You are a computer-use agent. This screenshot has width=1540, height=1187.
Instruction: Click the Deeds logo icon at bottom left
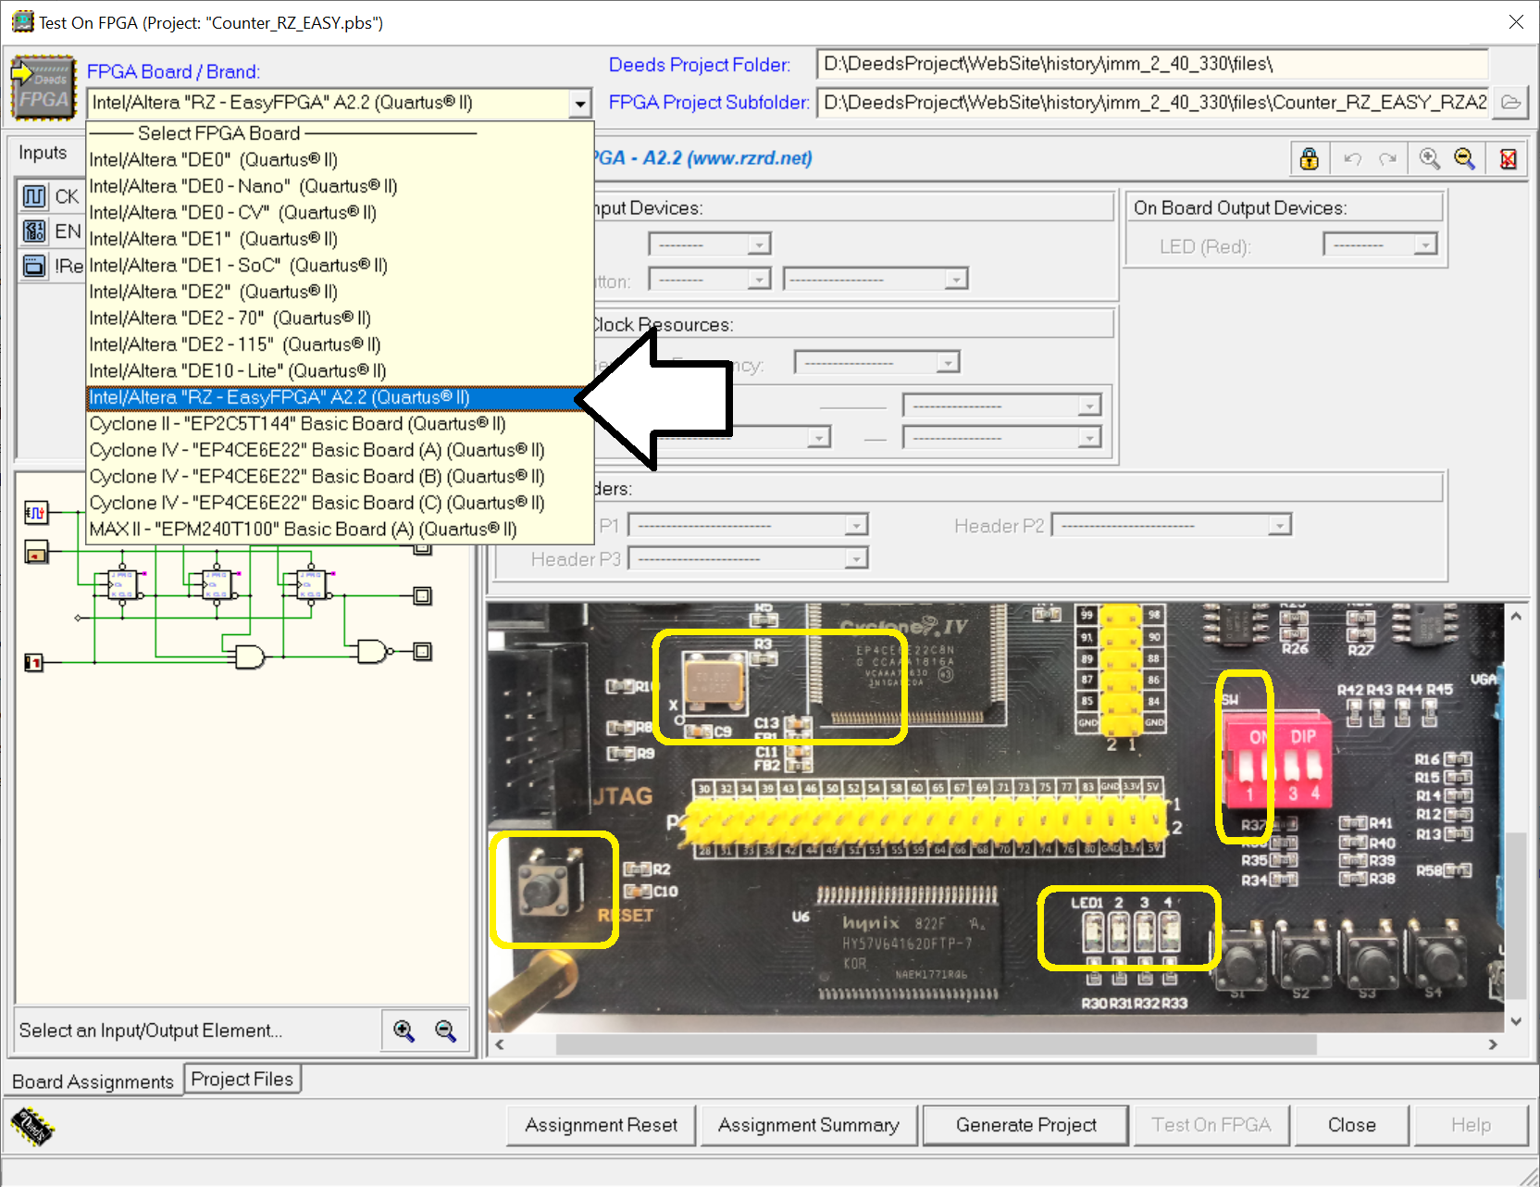(x=32, y=1127)
